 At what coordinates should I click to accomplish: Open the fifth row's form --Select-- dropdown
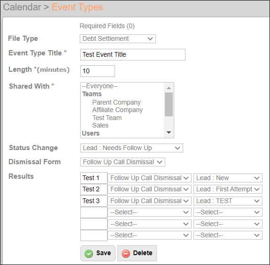point(149,224)
